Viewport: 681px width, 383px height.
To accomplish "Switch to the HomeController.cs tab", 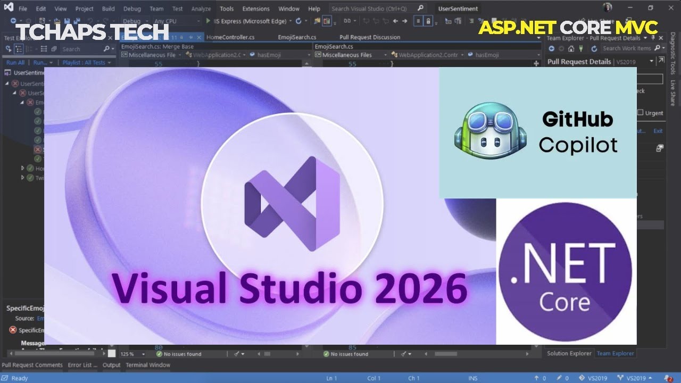I will point(230,37).
